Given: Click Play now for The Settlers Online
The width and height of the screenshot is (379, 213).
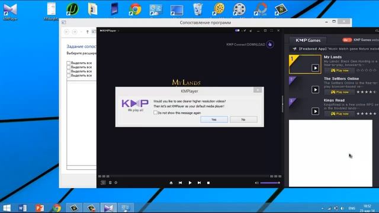Looking at the screenshot, I should point(339,92).
